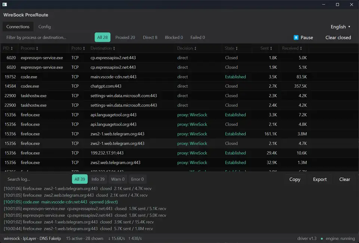This screenshot has height=243, width=359.
Task: Open the English language dropdown
Action: point(340,27)
